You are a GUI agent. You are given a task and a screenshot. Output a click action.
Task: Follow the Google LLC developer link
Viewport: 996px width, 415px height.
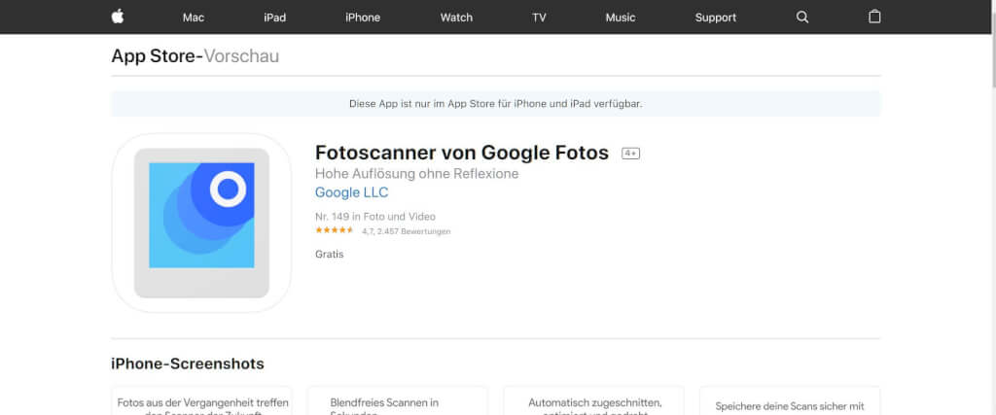[352, 192]
